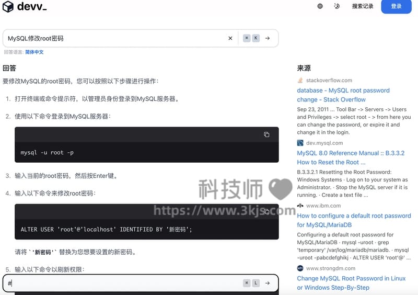Change answer language 简体中文

pyautogui.click(x=34, y=52)
